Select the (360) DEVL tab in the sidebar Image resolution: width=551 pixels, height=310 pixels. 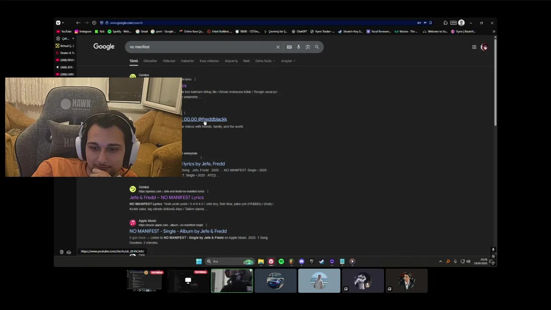(x=65, y=60)
